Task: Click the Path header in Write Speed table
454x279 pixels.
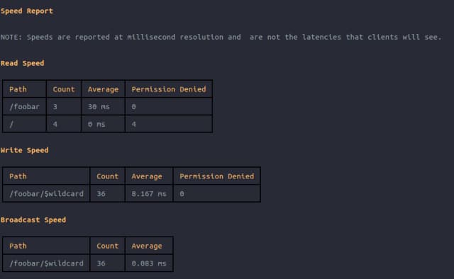Action: pyautogui.click(x=46, y=176)
